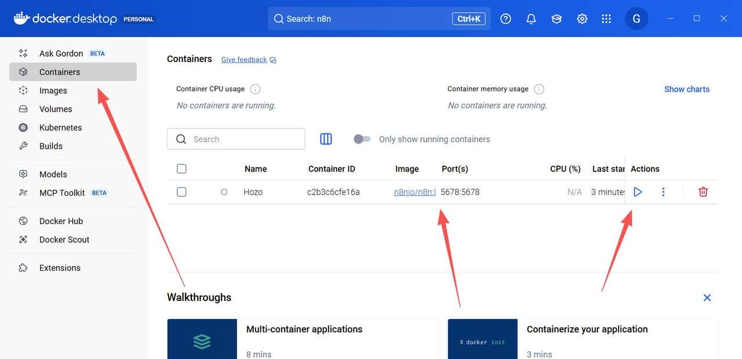Open the apps grid icon
This screenshot has width=742, height=359.
pos(606,19)
